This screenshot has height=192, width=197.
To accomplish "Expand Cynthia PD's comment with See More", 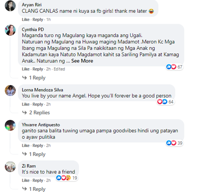I will [82, 61].
